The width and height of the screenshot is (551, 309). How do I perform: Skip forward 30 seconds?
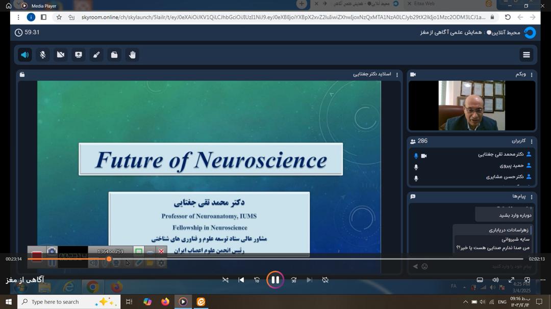pyautogui.click(x=294, y=280)
